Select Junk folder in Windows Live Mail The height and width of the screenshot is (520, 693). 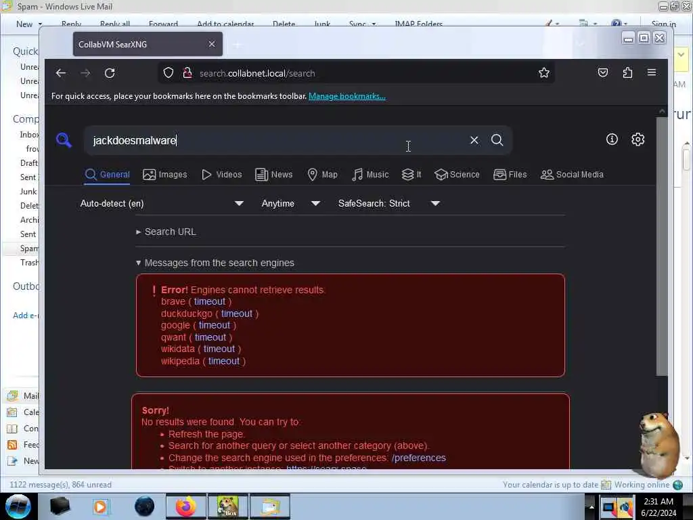[28, 192]
